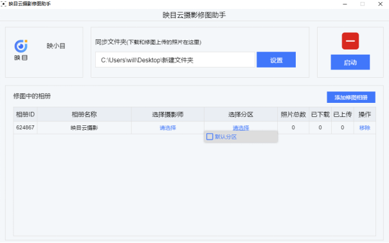
Task: Click the red stop status icon
Action: 350,41
